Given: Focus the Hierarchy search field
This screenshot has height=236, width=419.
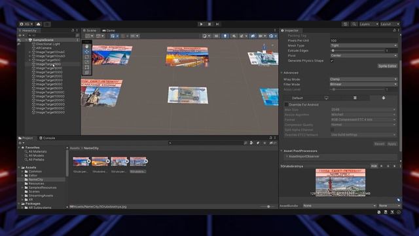Looking at the screenshot, I should 51,35.
